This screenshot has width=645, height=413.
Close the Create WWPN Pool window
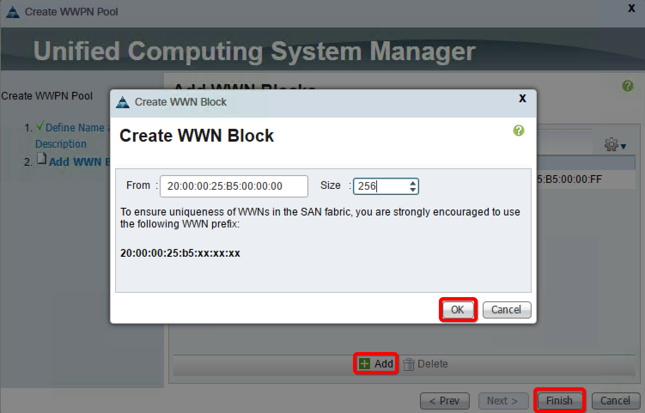(x=631, y=8)
